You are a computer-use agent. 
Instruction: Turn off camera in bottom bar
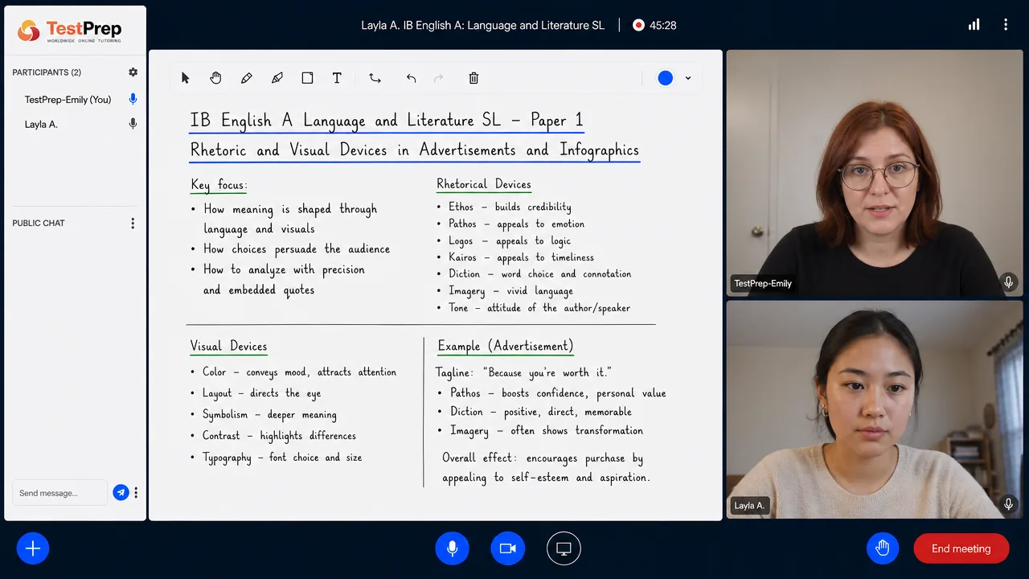507,548
